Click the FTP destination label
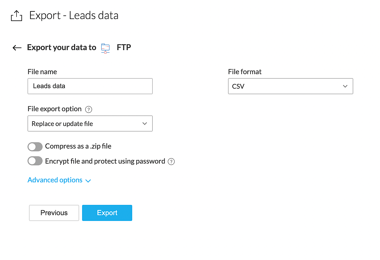The height and width of the screenshot is (260, 380). [x=124, y=47]
